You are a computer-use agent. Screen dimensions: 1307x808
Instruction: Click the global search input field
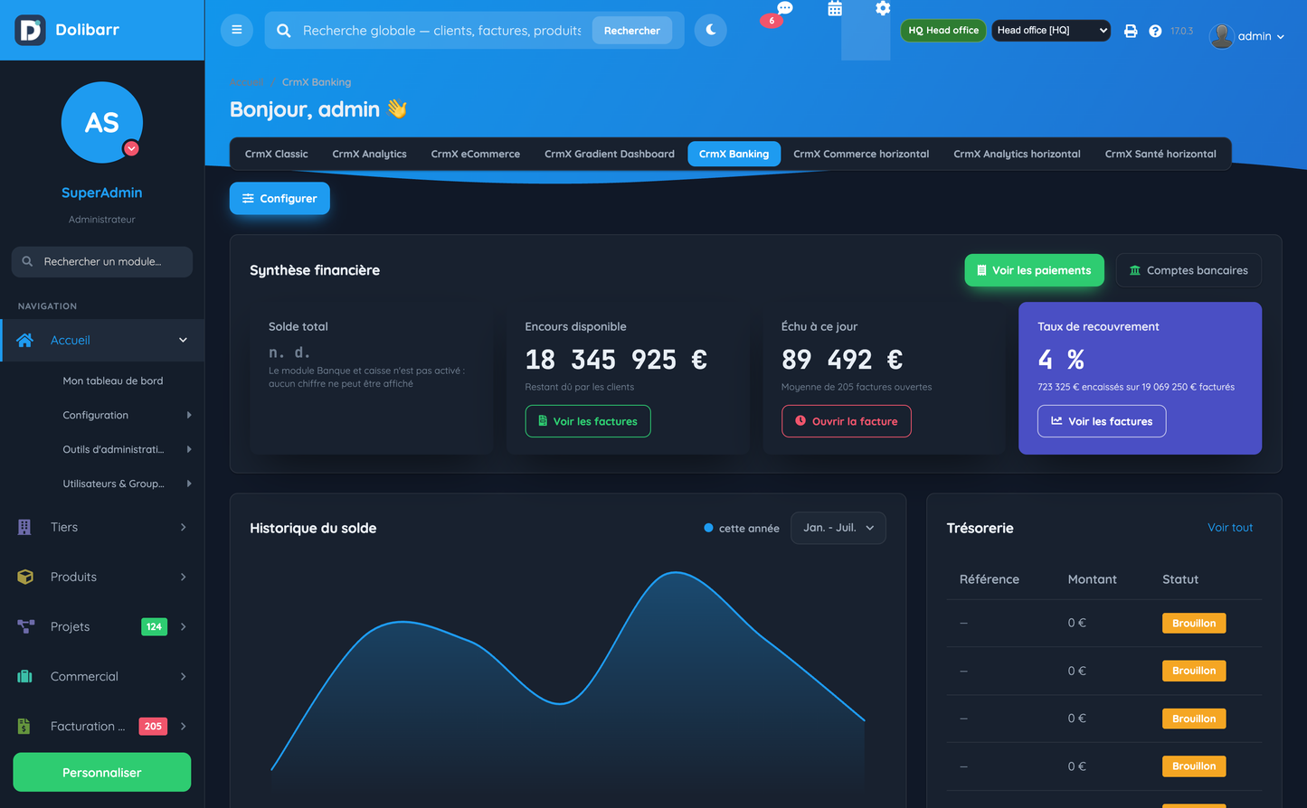coord(442,31)
